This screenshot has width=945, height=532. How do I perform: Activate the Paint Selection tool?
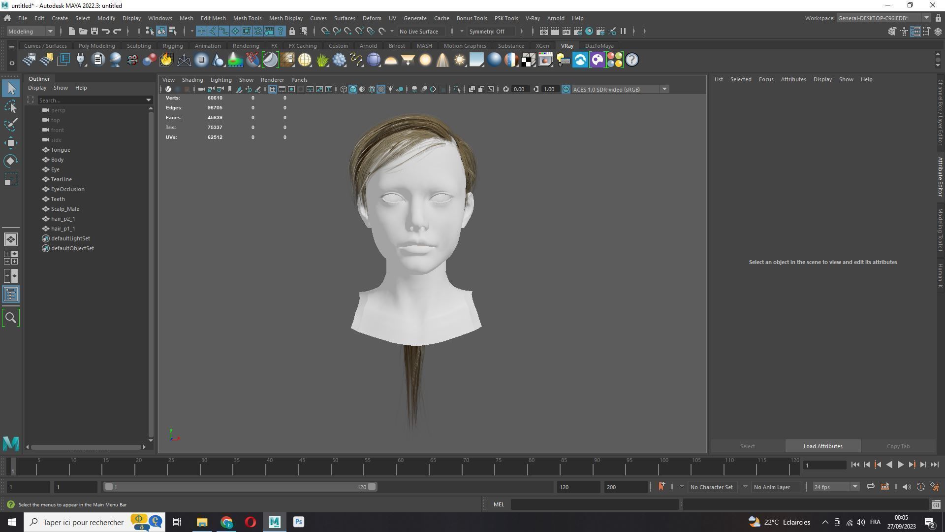click(11, 125)
